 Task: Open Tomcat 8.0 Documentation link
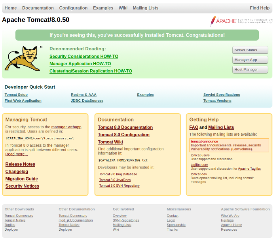[125, 127]
